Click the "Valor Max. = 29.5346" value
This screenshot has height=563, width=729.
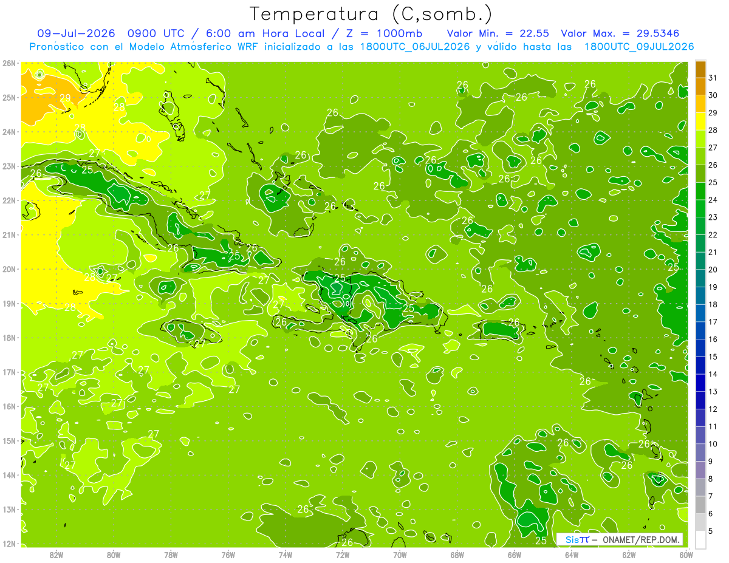tap(620, 33)
